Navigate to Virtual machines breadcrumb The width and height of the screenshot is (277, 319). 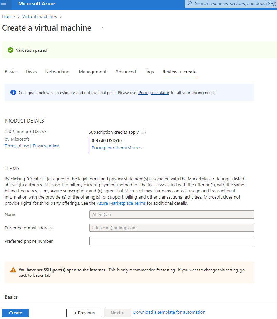(39, 16)
